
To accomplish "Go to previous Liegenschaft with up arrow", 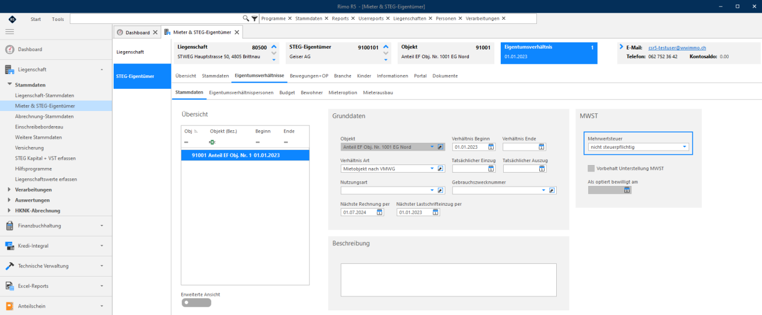I will (274, 46).
